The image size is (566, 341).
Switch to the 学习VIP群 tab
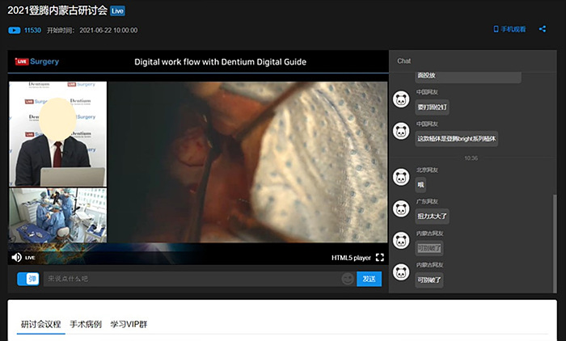pos(129,324)
